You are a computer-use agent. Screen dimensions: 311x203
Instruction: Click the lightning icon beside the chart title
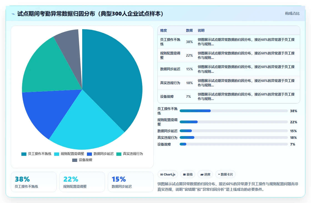[13, 14]
